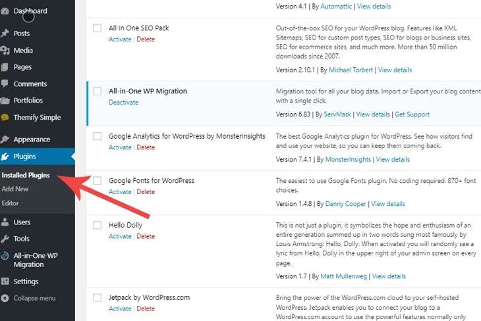Select Google Analytics for WordPress checkbox
The width and height of the screenshot is (481, 321).
98,136
